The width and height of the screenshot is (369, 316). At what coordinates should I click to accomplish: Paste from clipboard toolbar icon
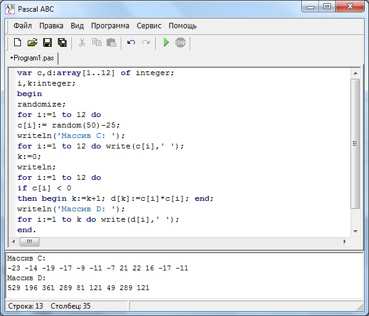pos(112,43)
